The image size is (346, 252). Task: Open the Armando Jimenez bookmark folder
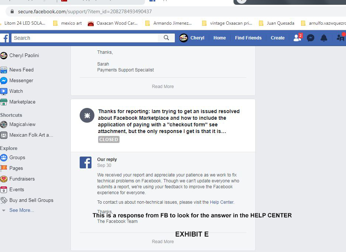[x=168, y=23]
